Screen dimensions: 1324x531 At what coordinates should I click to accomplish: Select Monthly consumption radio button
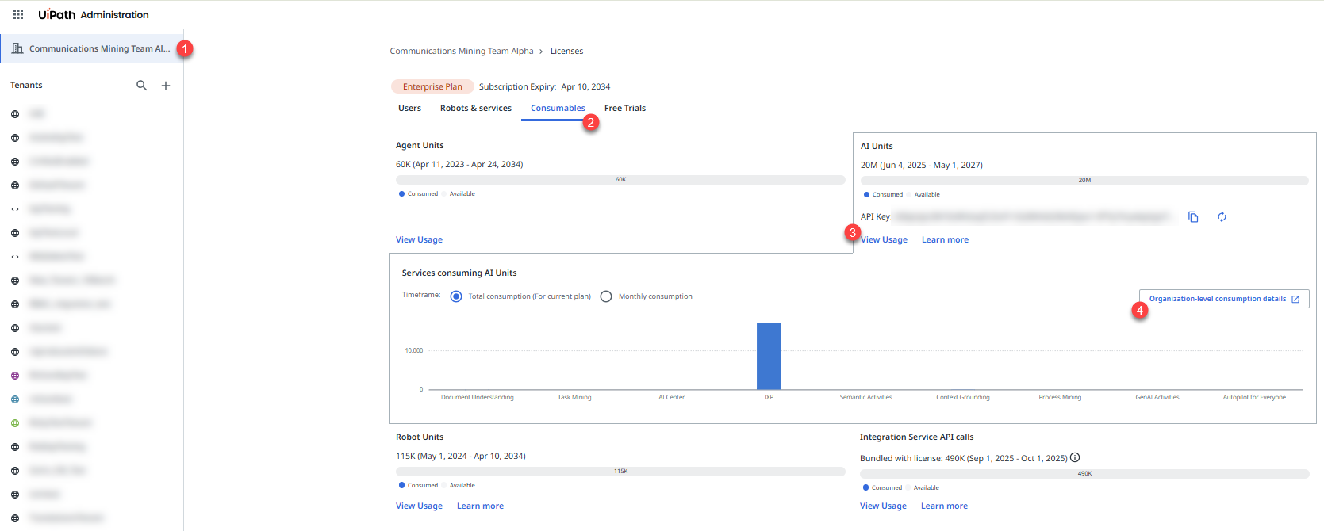tap(606, 296)
